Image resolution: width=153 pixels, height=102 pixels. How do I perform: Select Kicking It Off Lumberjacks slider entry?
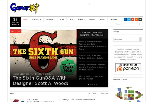coord(92,78)
